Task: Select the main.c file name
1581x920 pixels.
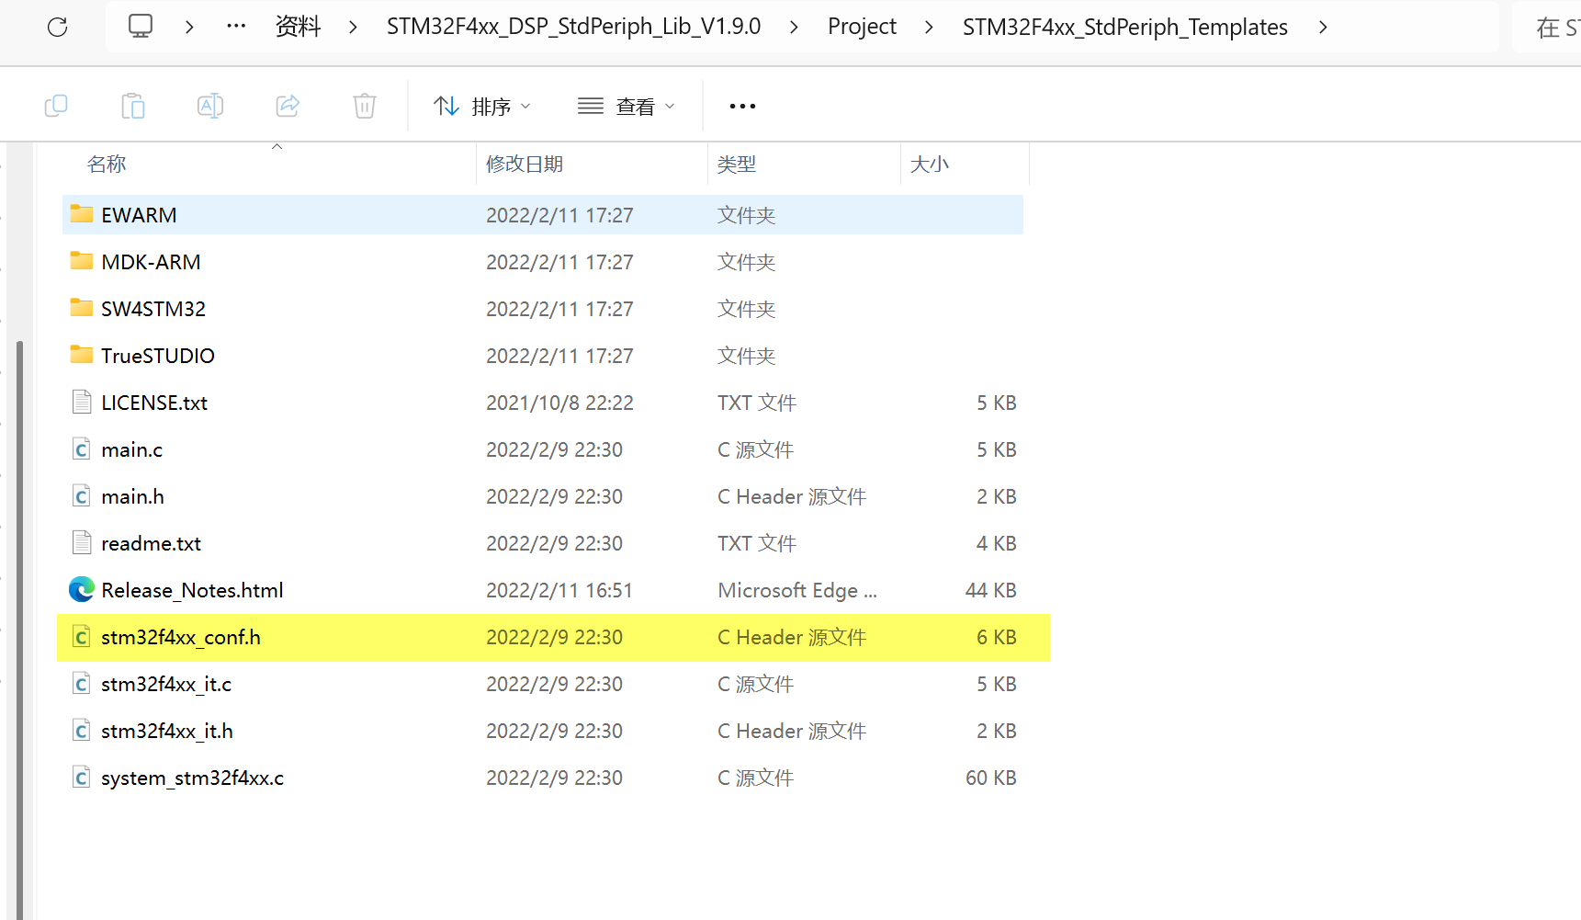Action: tap(132, 449)
